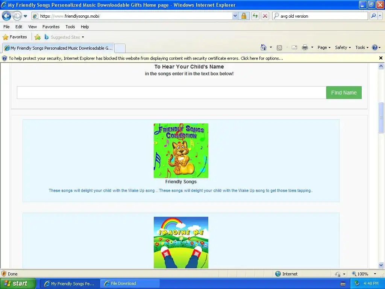Open the Tools command bar menu
The height and width of the screenshot is (289, 385).
pyautogui.click(x=362, y=47)
